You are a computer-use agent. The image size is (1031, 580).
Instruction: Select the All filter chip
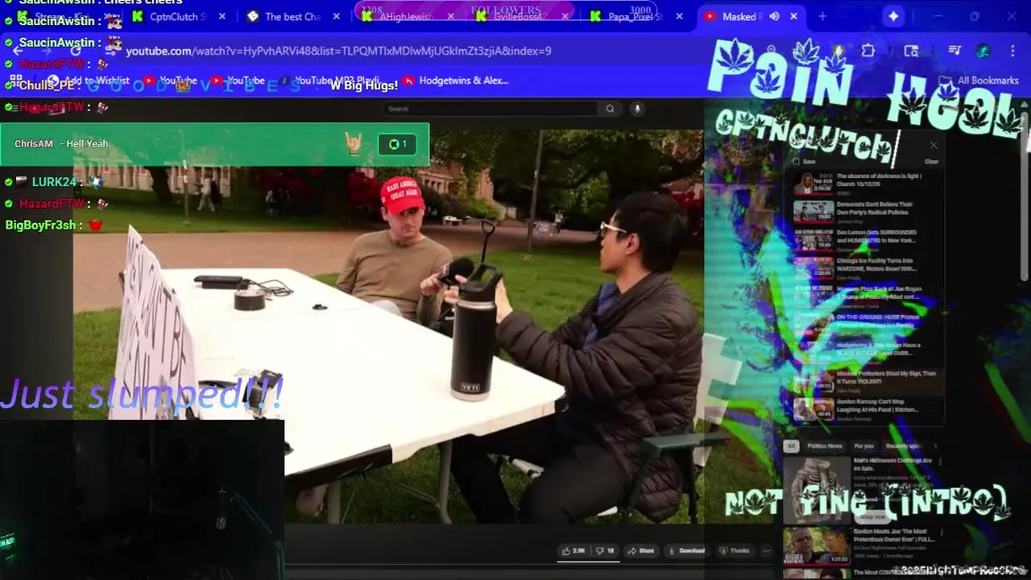(x=791, y=445)
